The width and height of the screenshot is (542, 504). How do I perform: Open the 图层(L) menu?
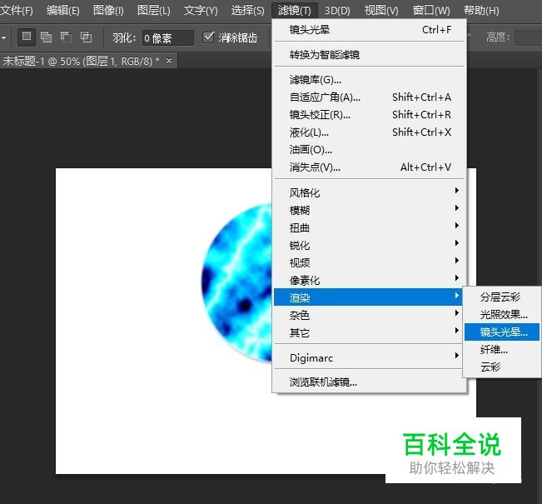pyautogui.click(x=154, y=10)
